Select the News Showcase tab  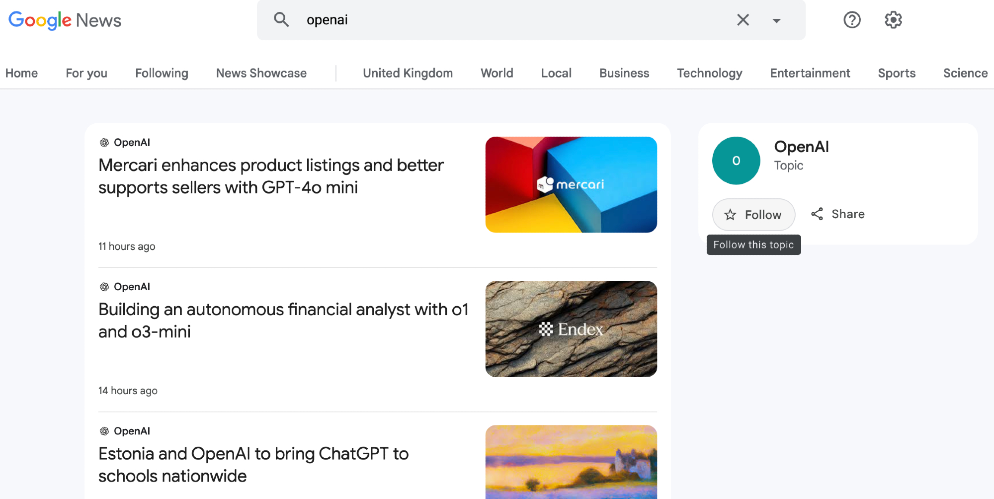[x=261, y=73]
